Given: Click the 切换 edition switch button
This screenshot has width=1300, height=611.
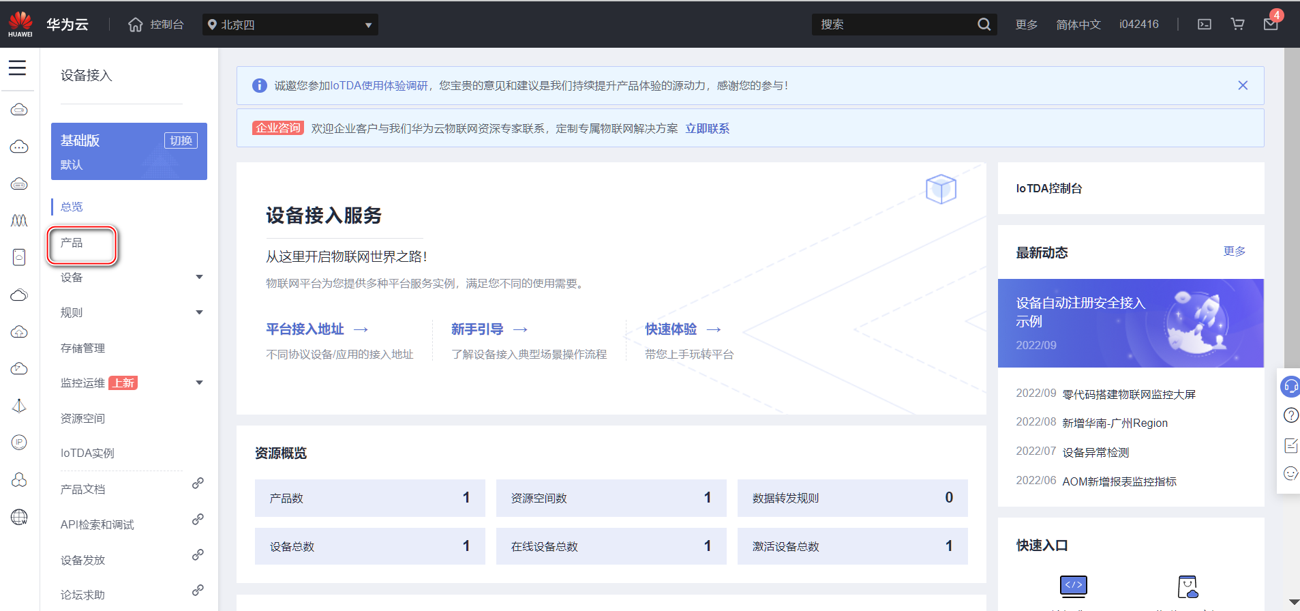Looking at the screenshot, I should tap(181, 140).
